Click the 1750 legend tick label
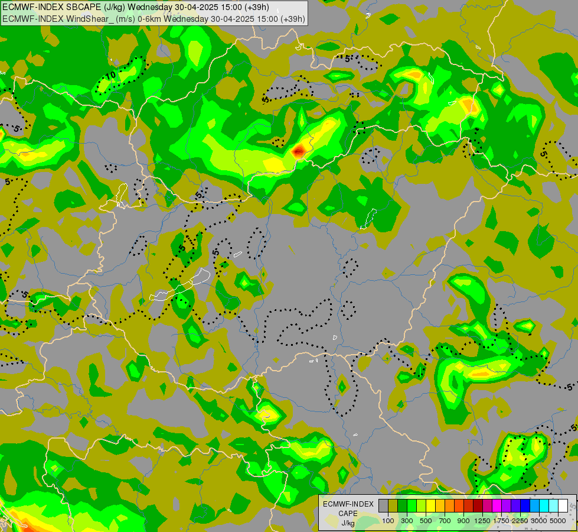Image resolution: width=578 pixels, height=532 pixels. 501,521
